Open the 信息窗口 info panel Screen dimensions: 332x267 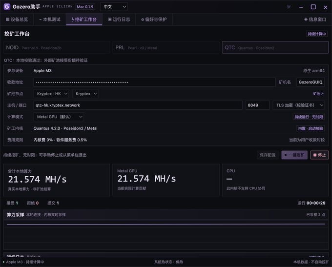click(315, 20)
